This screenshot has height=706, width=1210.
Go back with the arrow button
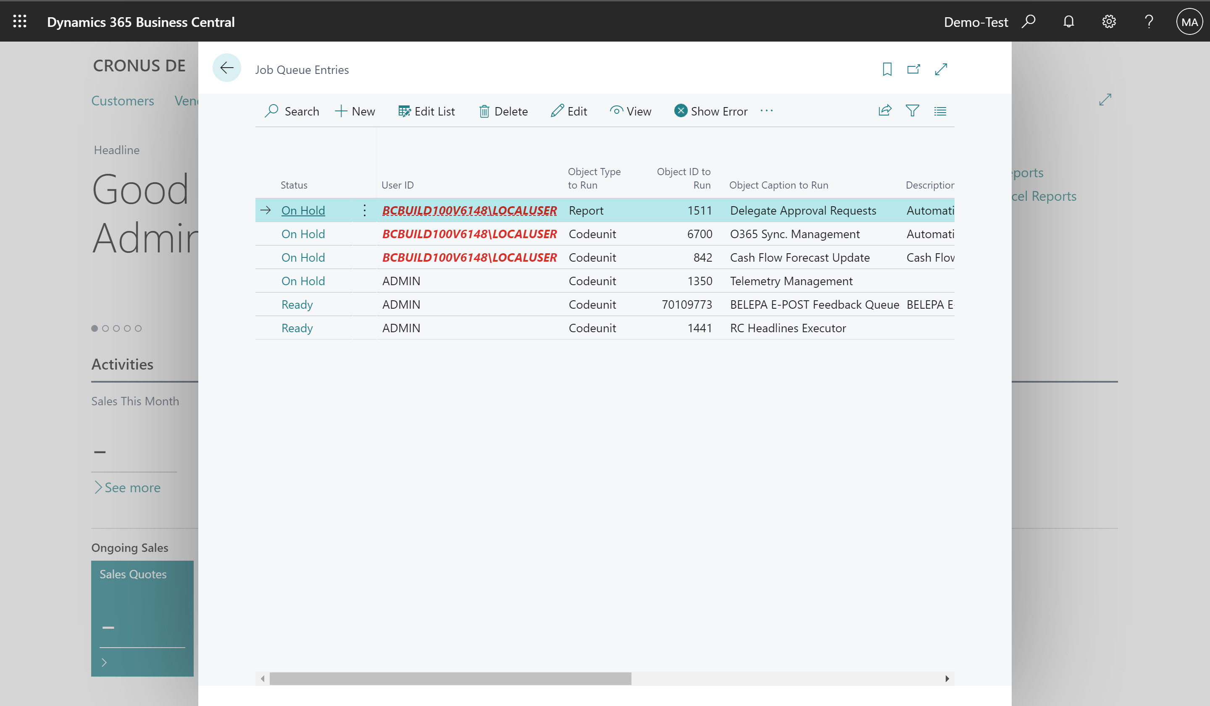(226, 68)
